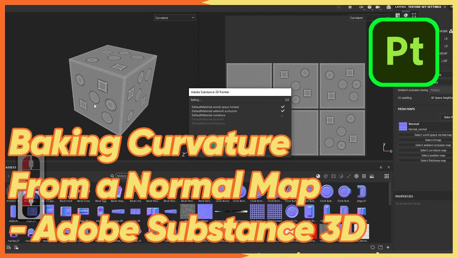Filter assets by textures grid icon
The image size is (458, 258).
click(364, 176)
